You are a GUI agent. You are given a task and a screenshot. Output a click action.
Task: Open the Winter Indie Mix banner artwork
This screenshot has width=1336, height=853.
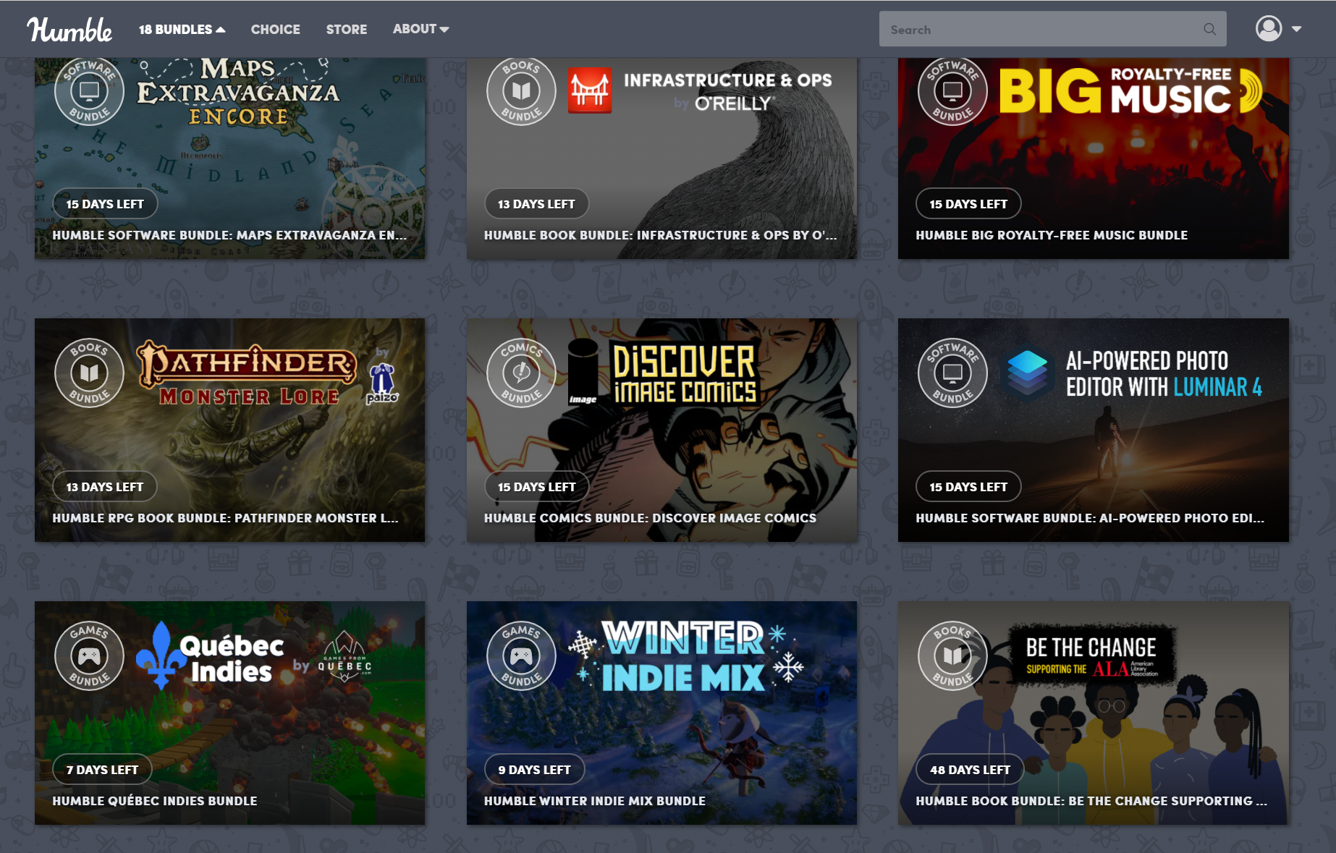click(x=661, y=713)
